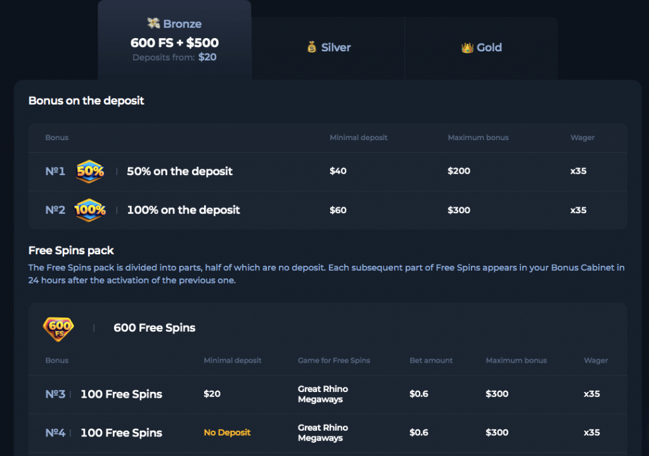The height and width of the screenshot is (456, 649).
Task: Click the 600 Free Spins heading
Action: (x=155, y=328)
